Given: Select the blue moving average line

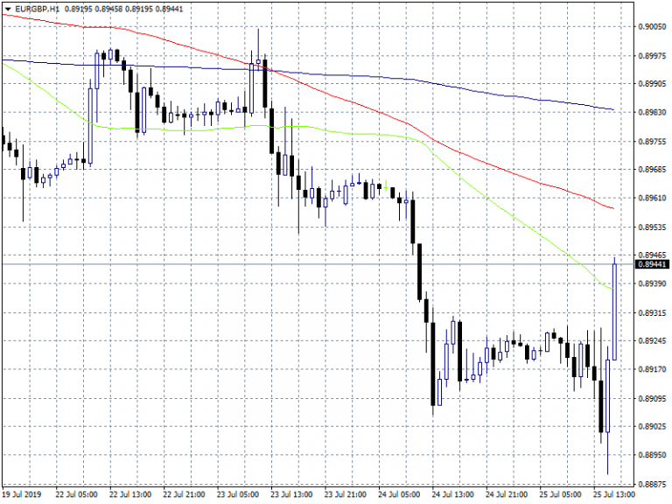Looking at the screenshot, I should pyautogui.click(x=437, y=84).
